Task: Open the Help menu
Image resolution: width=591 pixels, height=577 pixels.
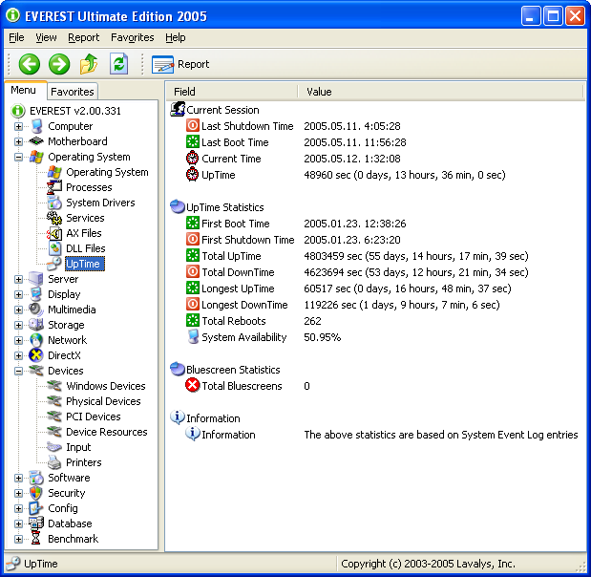Action: click(x=175, y=37)
